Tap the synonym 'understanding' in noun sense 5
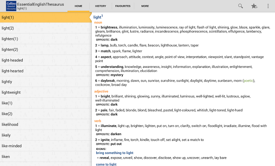 coord(112,67)
